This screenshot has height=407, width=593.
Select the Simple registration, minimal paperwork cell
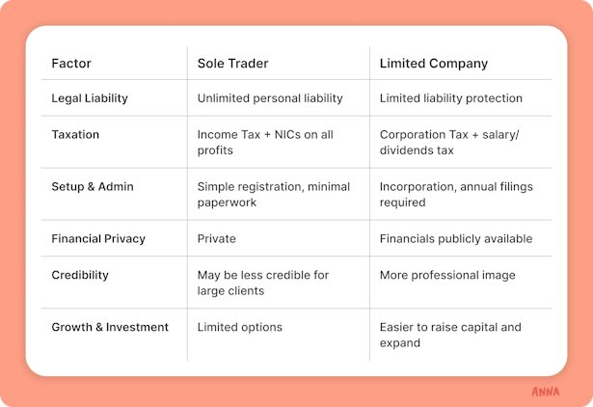(x=274, y=195)
